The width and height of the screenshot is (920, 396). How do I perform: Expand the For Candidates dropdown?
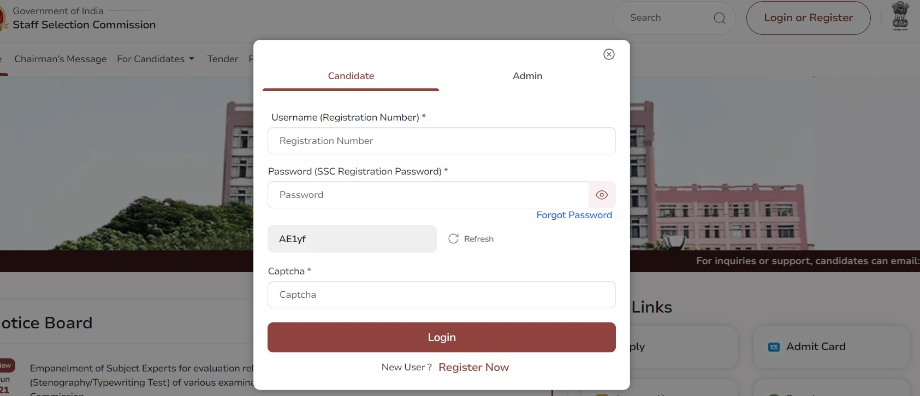[156, 59]
